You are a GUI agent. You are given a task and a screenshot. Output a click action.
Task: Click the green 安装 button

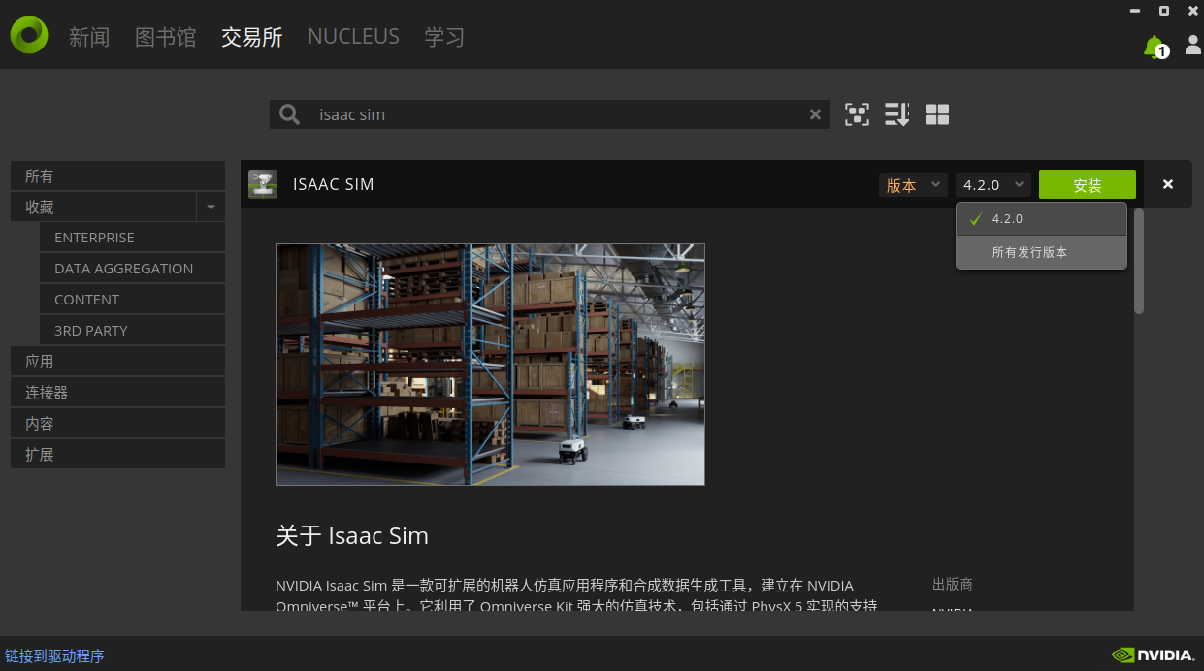1088,185
